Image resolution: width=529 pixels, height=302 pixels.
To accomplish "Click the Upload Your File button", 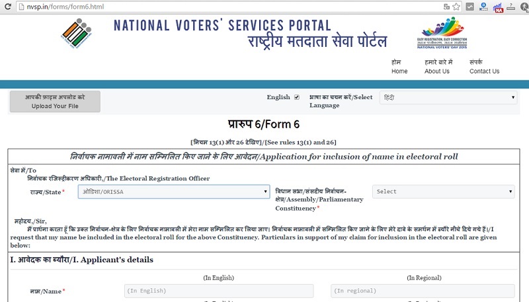I will coord(55,102).
